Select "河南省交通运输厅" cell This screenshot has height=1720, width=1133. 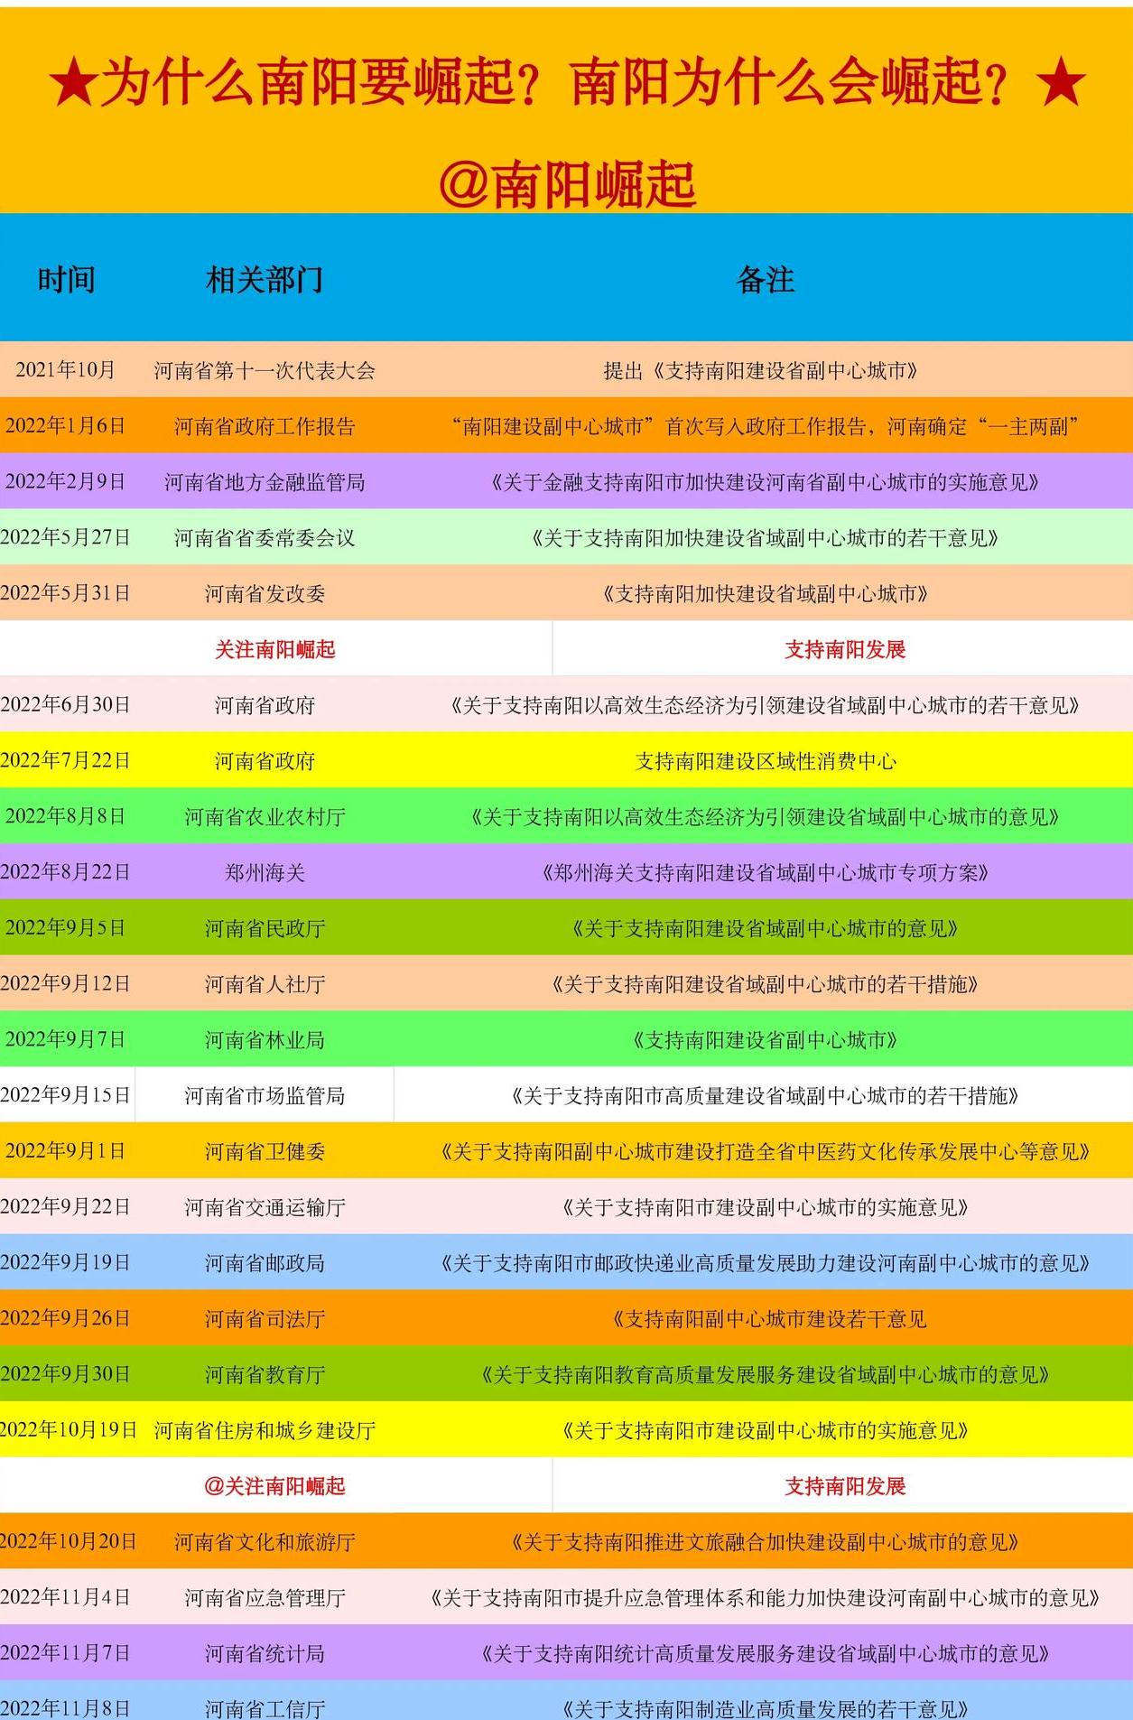265,1208
